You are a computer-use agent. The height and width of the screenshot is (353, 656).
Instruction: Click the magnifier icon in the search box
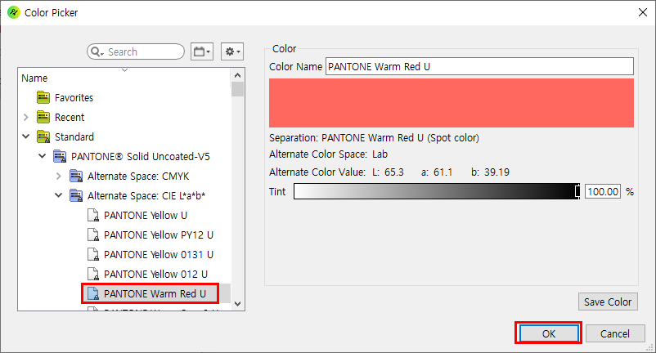(x=96, y=51)
